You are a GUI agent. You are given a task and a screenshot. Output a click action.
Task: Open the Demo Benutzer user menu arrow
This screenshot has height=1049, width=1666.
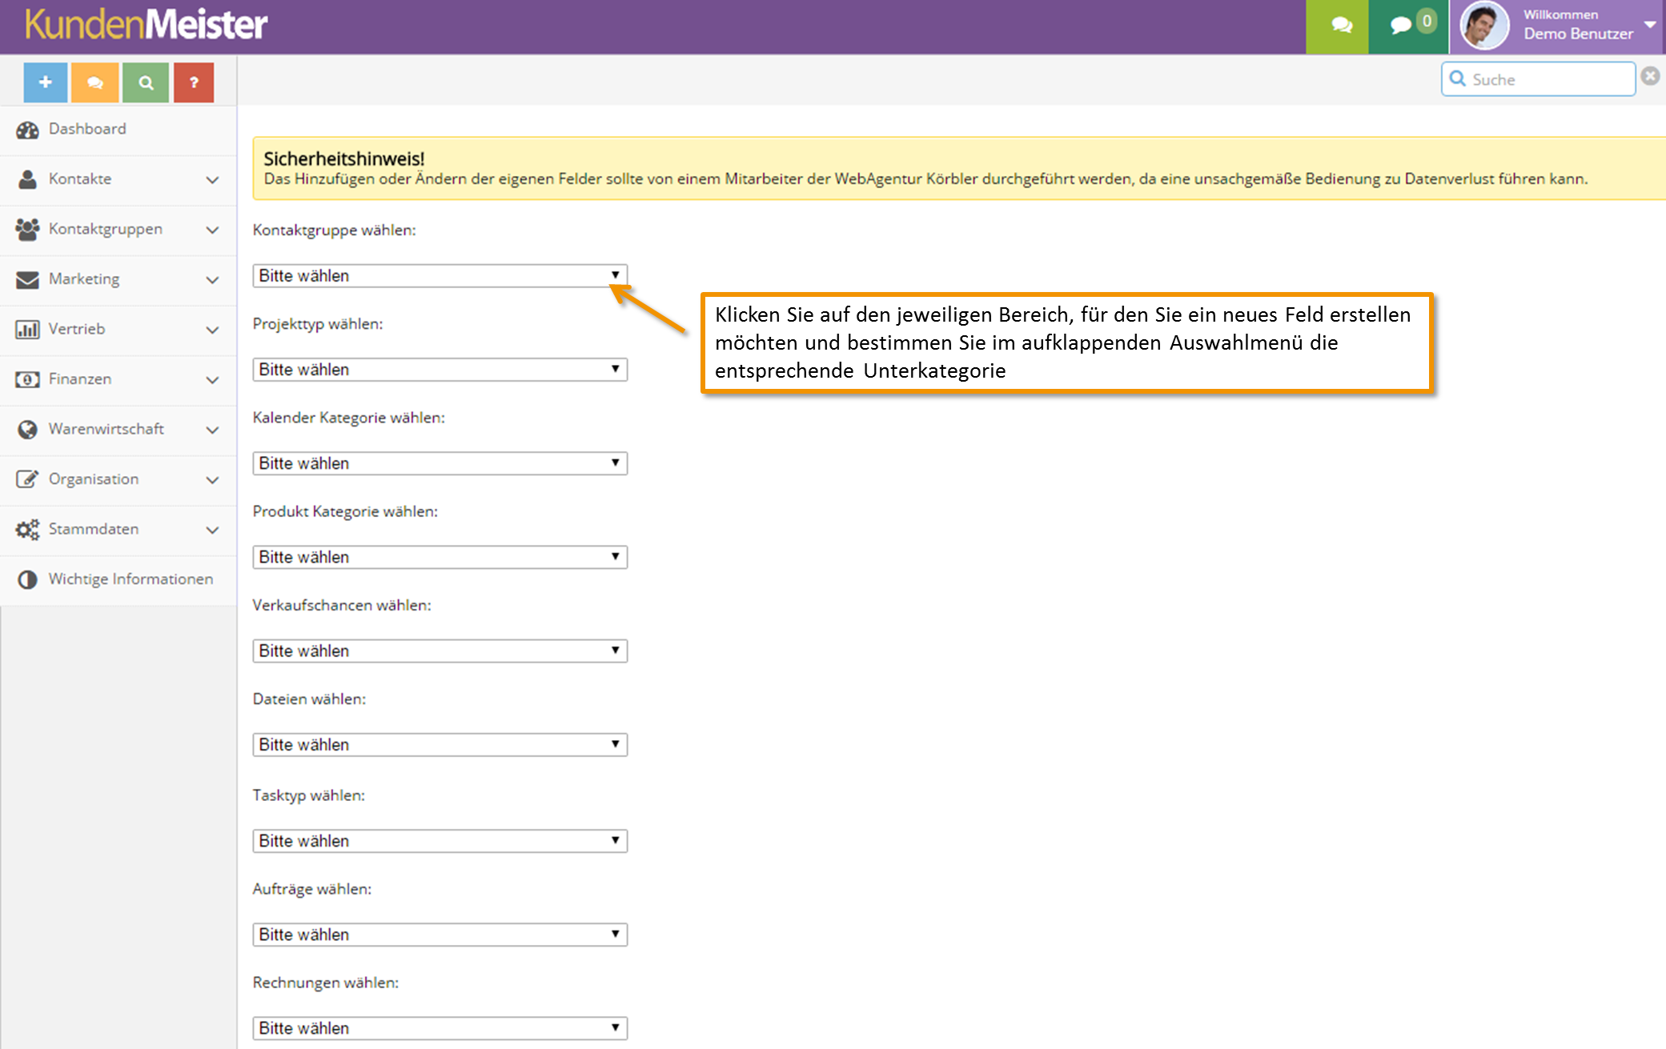pos(1649,25)
